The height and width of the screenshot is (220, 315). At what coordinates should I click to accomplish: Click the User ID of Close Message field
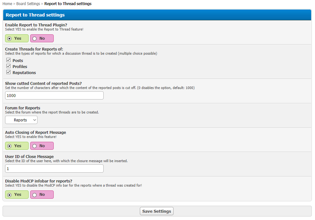click(x=54, y=168)
